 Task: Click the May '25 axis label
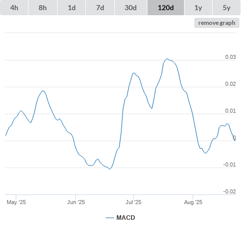coord(16,202)
